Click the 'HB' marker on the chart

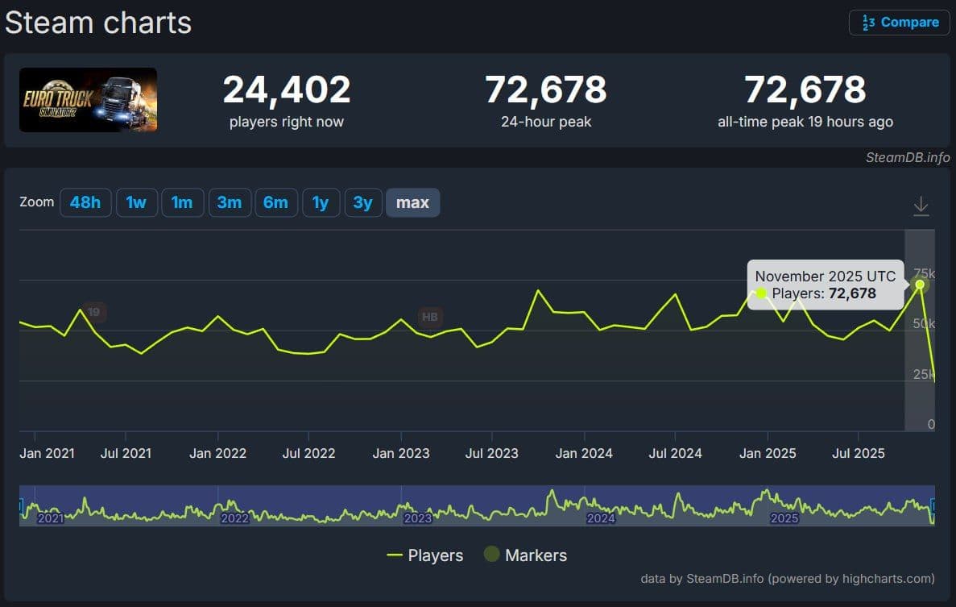coord(430,318)
